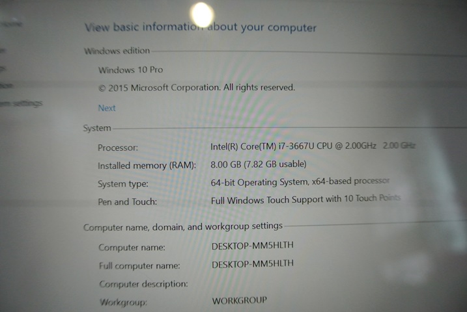Click the Full computer name value DESKTOP-MM5HLTH
The width and height of the screenshot is (467, 312).
253,264
